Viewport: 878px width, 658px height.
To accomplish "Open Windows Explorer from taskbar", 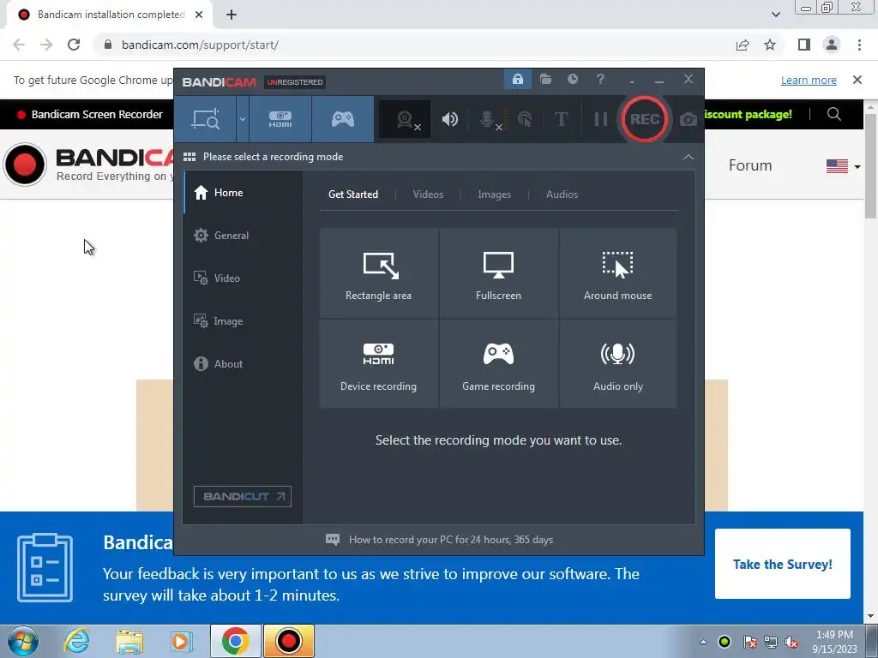I will pyautogui.click(x=129, y=641).
